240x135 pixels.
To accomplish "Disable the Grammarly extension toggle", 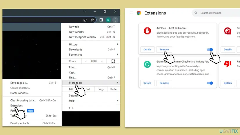I will click(x=210, y=83).
